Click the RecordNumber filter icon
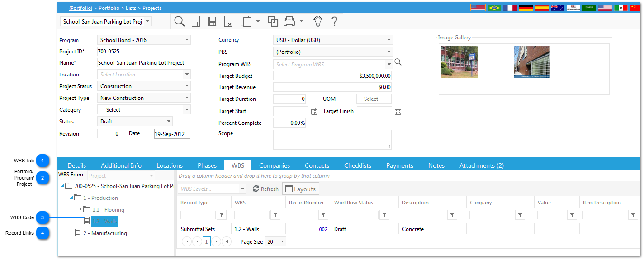This screenshot has width=644, height=260. 323,215
